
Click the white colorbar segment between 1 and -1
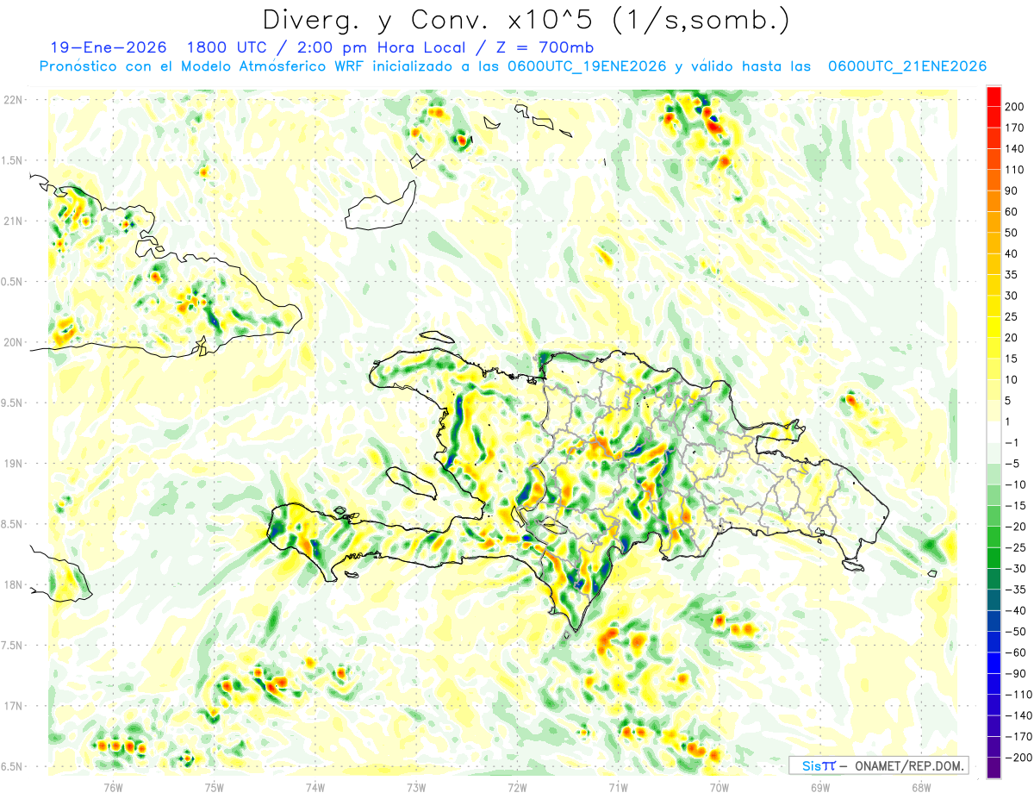click(994, 432)
